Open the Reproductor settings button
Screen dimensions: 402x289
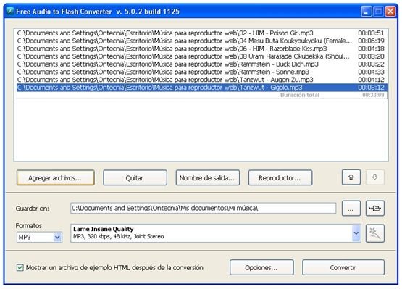(280, 177)
